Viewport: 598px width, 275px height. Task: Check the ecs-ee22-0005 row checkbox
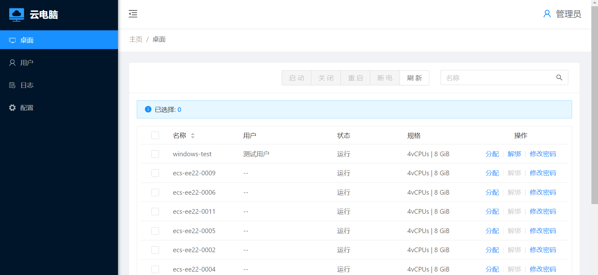(x=155, y=231)
